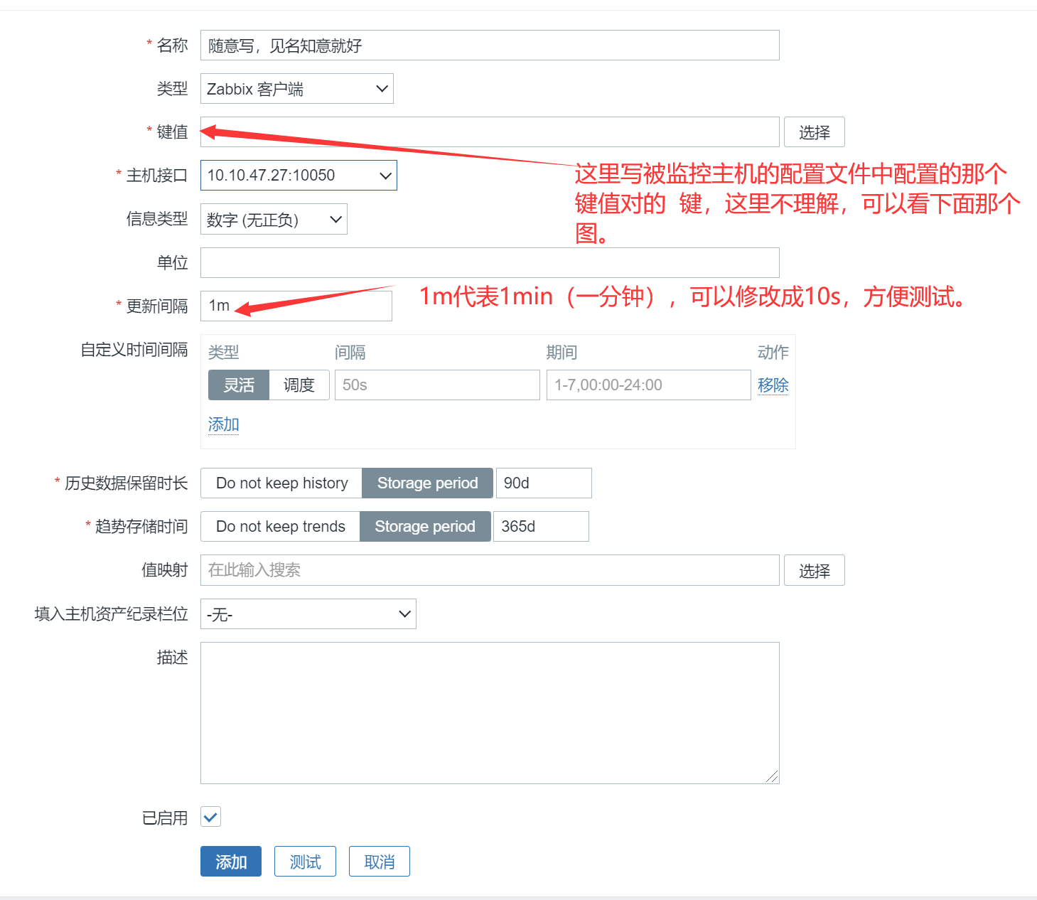The image size is (1037, 900).
Task: Select 调度 interval type
Action: (x=299, y=385)
